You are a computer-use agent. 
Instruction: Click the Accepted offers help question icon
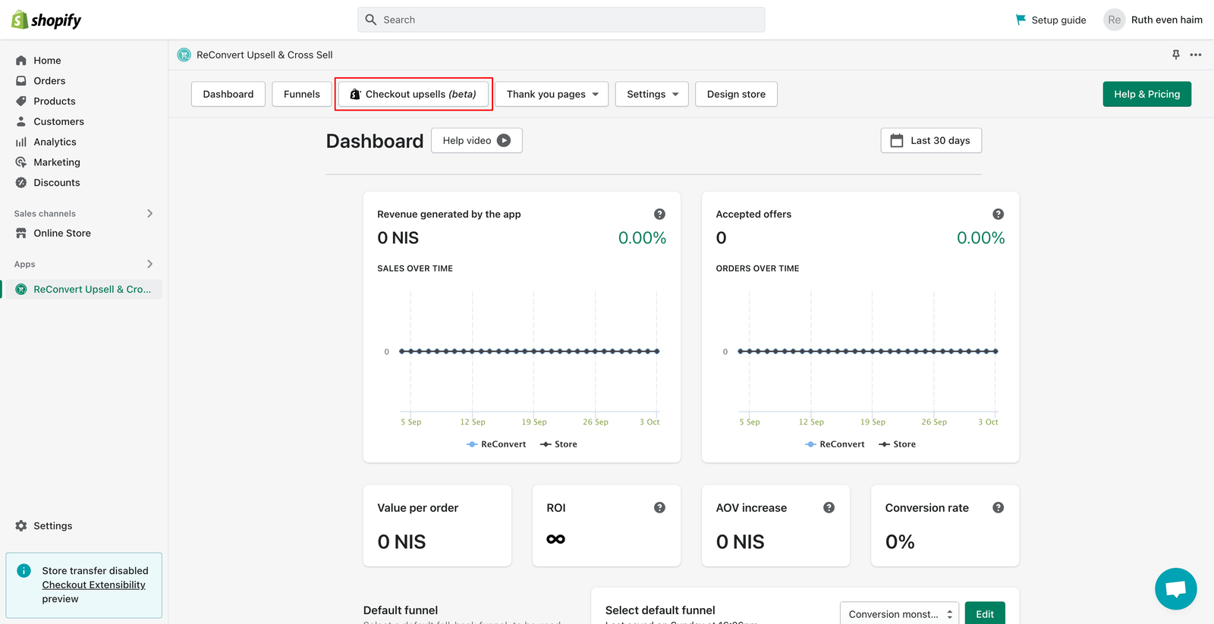click(x=998, y=215)
